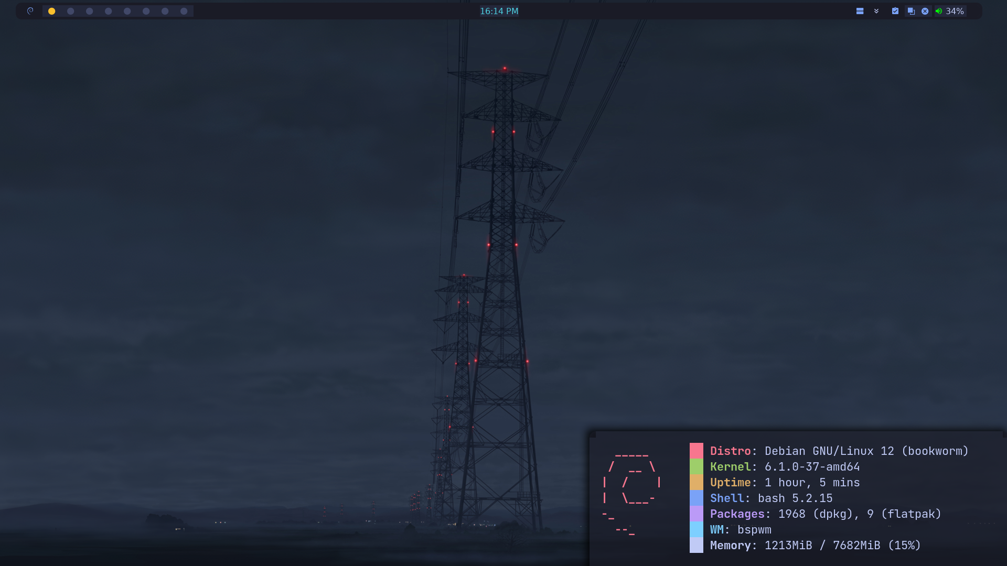Expand the double chevron tray arrow
The width and height of the screenshot is (1007, 566).
pyautogui.click(x=876, y=11)
